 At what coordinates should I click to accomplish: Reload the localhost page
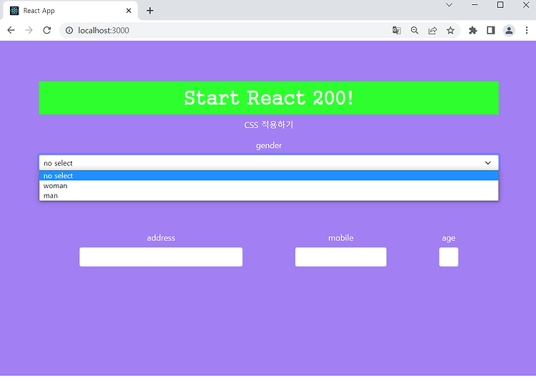(x=47, y=31)
